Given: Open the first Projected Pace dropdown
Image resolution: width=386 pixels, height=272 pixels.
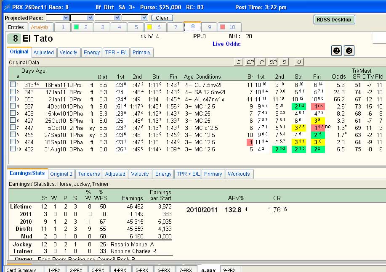Looking at the screenshot, I should [58, 18].
